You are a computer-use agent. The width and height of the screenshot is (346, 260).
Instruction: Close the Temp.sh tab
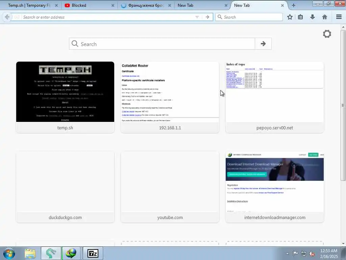pos(56,5)
